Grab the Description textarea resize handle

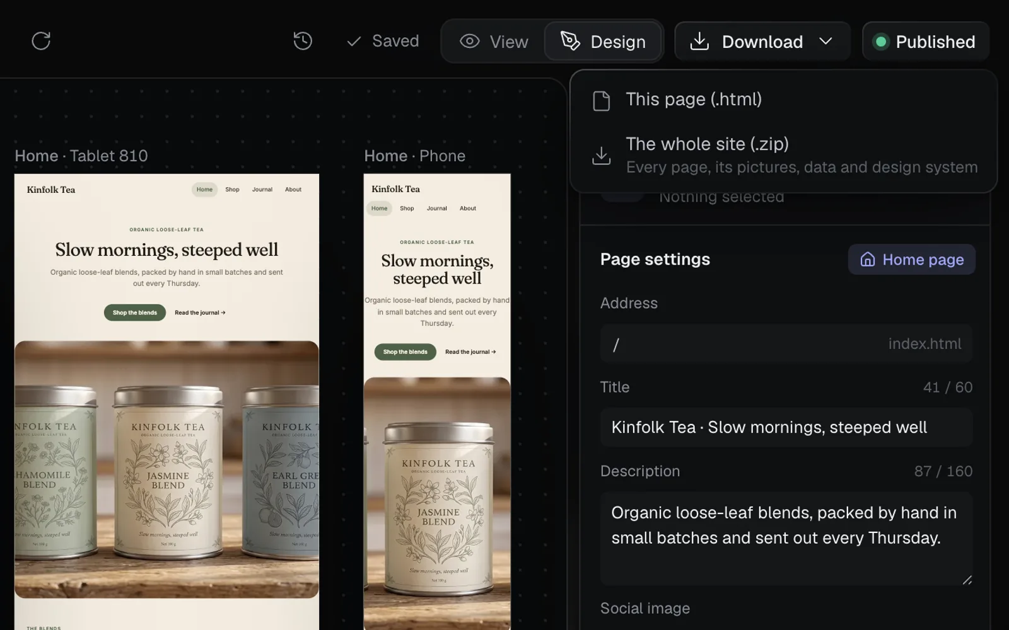(x=967, y=580)
